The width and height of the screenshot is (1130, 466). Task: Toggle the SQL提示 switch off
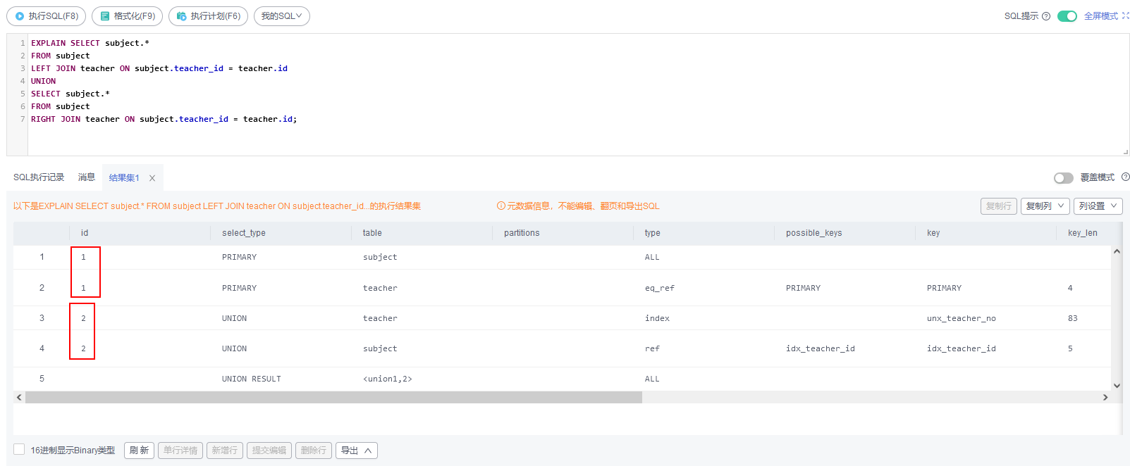pyautogui.click(x=1067, y=16)
